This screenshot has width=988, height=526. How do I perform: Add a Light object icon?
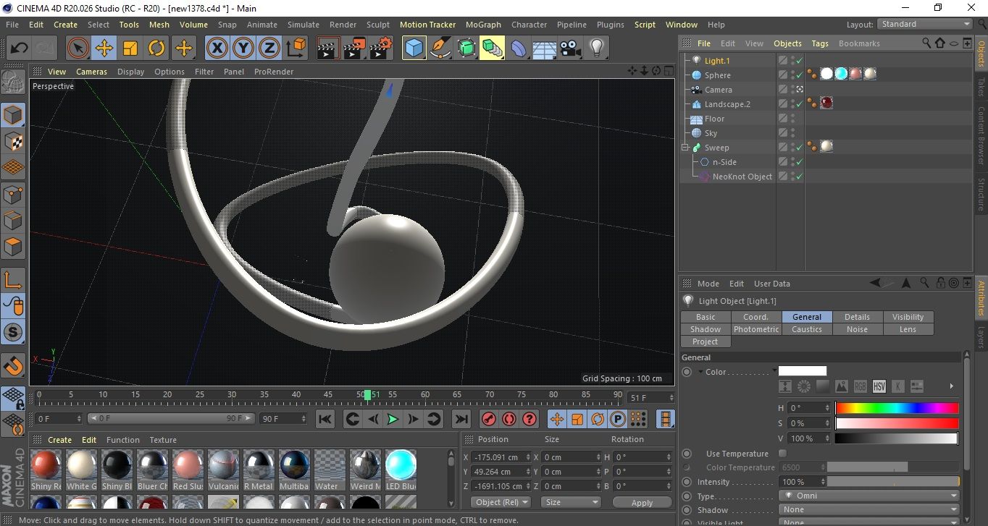pyautogui.click(x=596, y=48)
